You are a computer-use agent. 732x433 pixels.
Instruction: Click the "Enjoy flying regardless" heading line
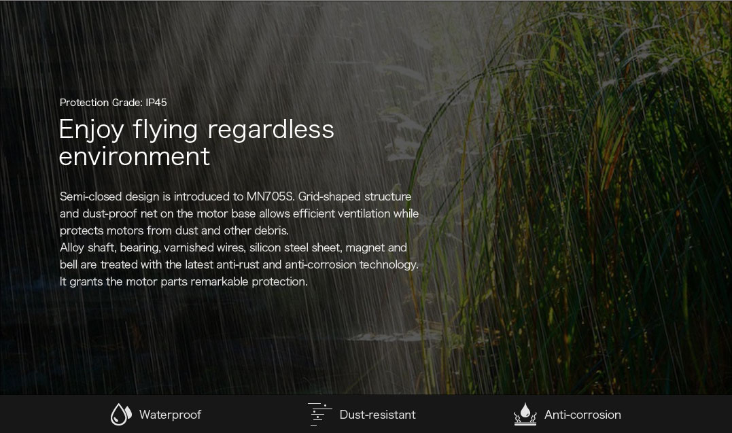196,129
